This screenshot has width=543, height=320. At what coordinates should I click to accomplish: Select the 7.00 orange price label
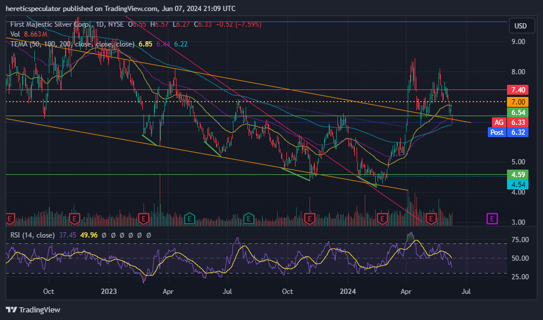(x=518, y=102)
